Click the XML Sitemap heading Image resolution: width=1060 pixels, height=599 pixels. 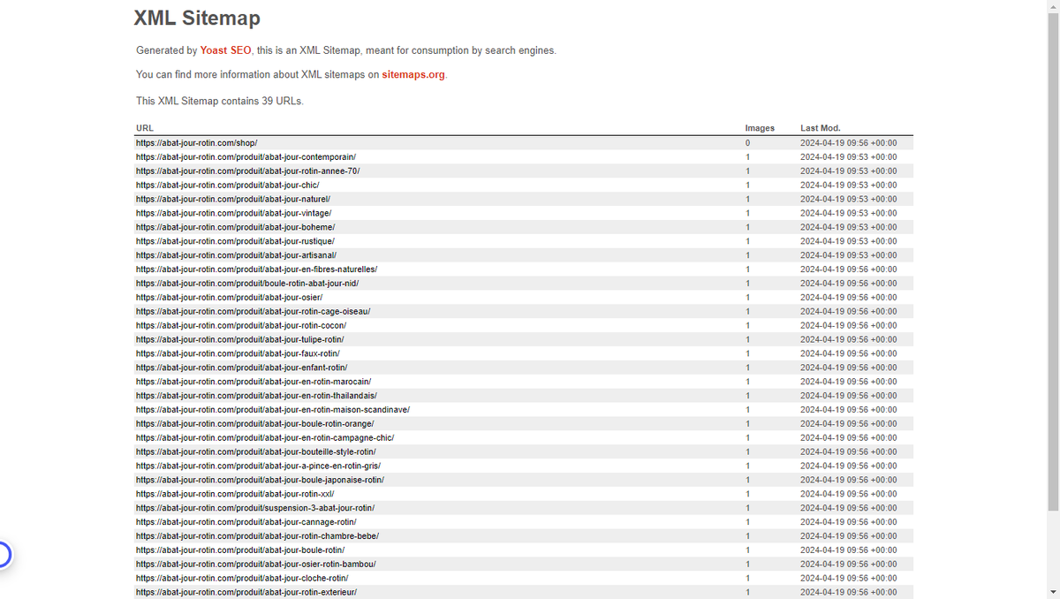pyautogui.click(x=197, y=18)
